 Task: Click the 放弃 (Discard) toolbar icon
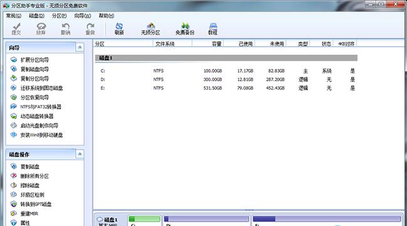coord(41,29)
